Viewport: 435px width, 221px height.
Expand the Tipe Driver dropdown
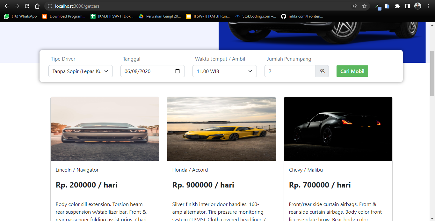[x=81, y=71]
